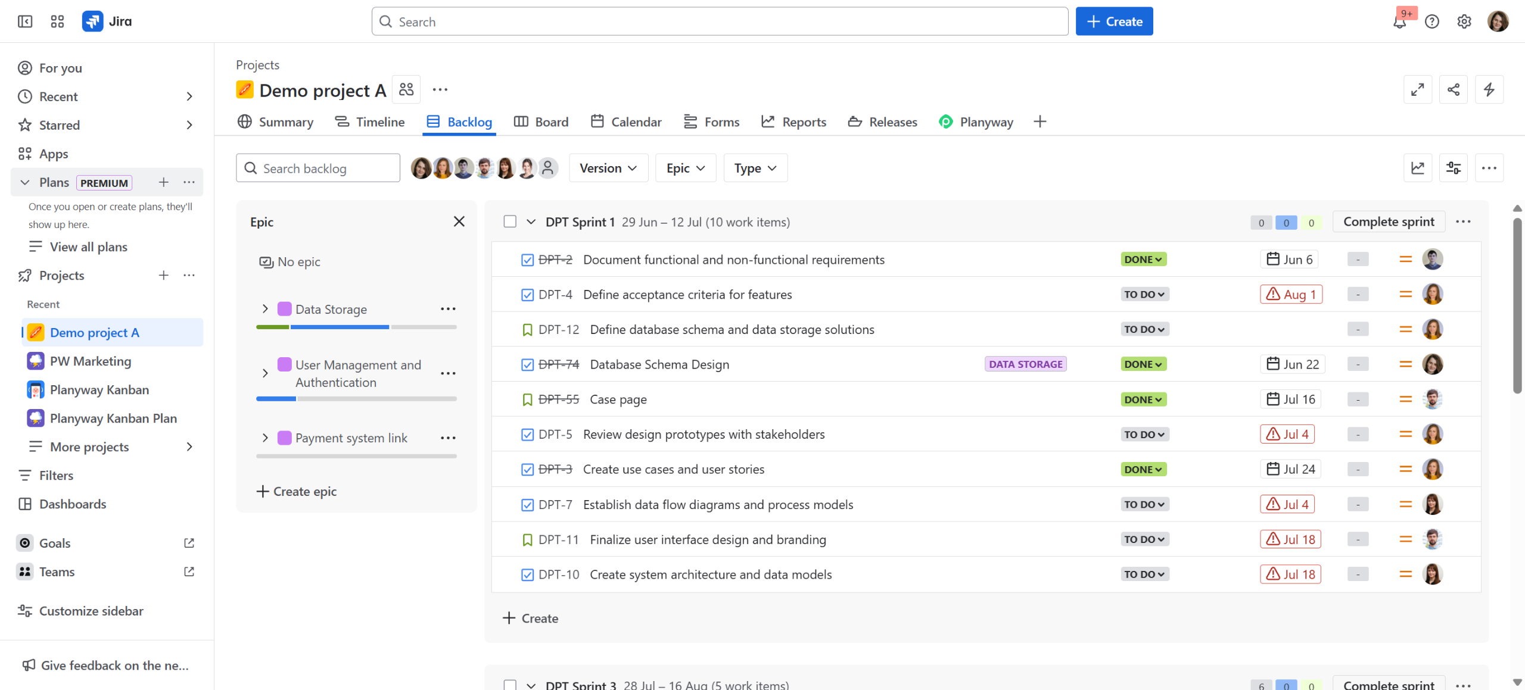Click the Complete sprint button for Sprint 1

(1388, 221)
